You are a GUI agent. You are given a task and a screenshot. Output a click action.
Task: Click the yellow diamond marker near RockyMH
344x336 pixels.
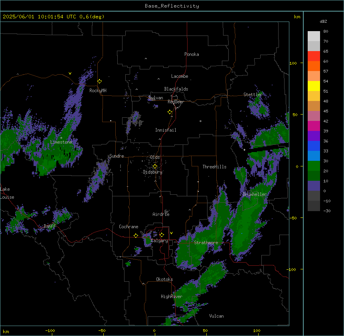100,81
